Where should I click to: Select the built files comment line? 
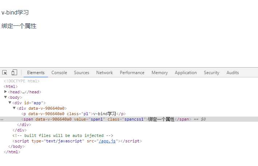point(63,135)
